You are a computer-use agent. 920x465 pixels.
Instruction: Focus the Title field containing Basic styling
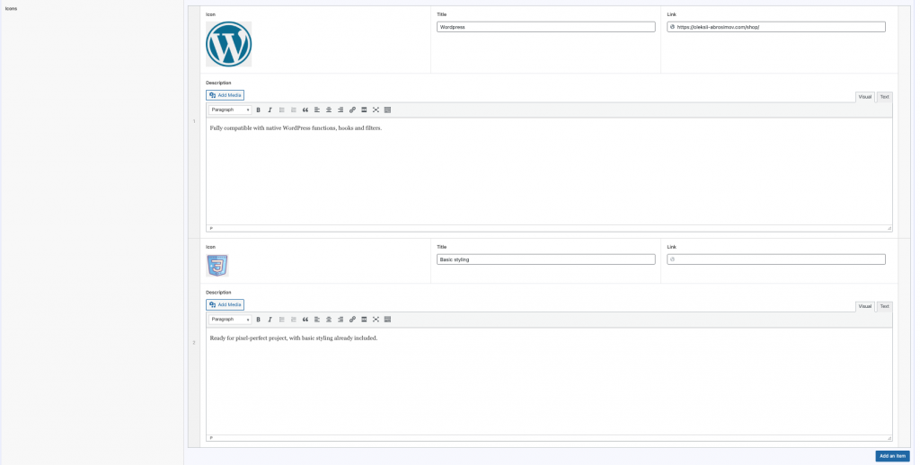(545, 259)
